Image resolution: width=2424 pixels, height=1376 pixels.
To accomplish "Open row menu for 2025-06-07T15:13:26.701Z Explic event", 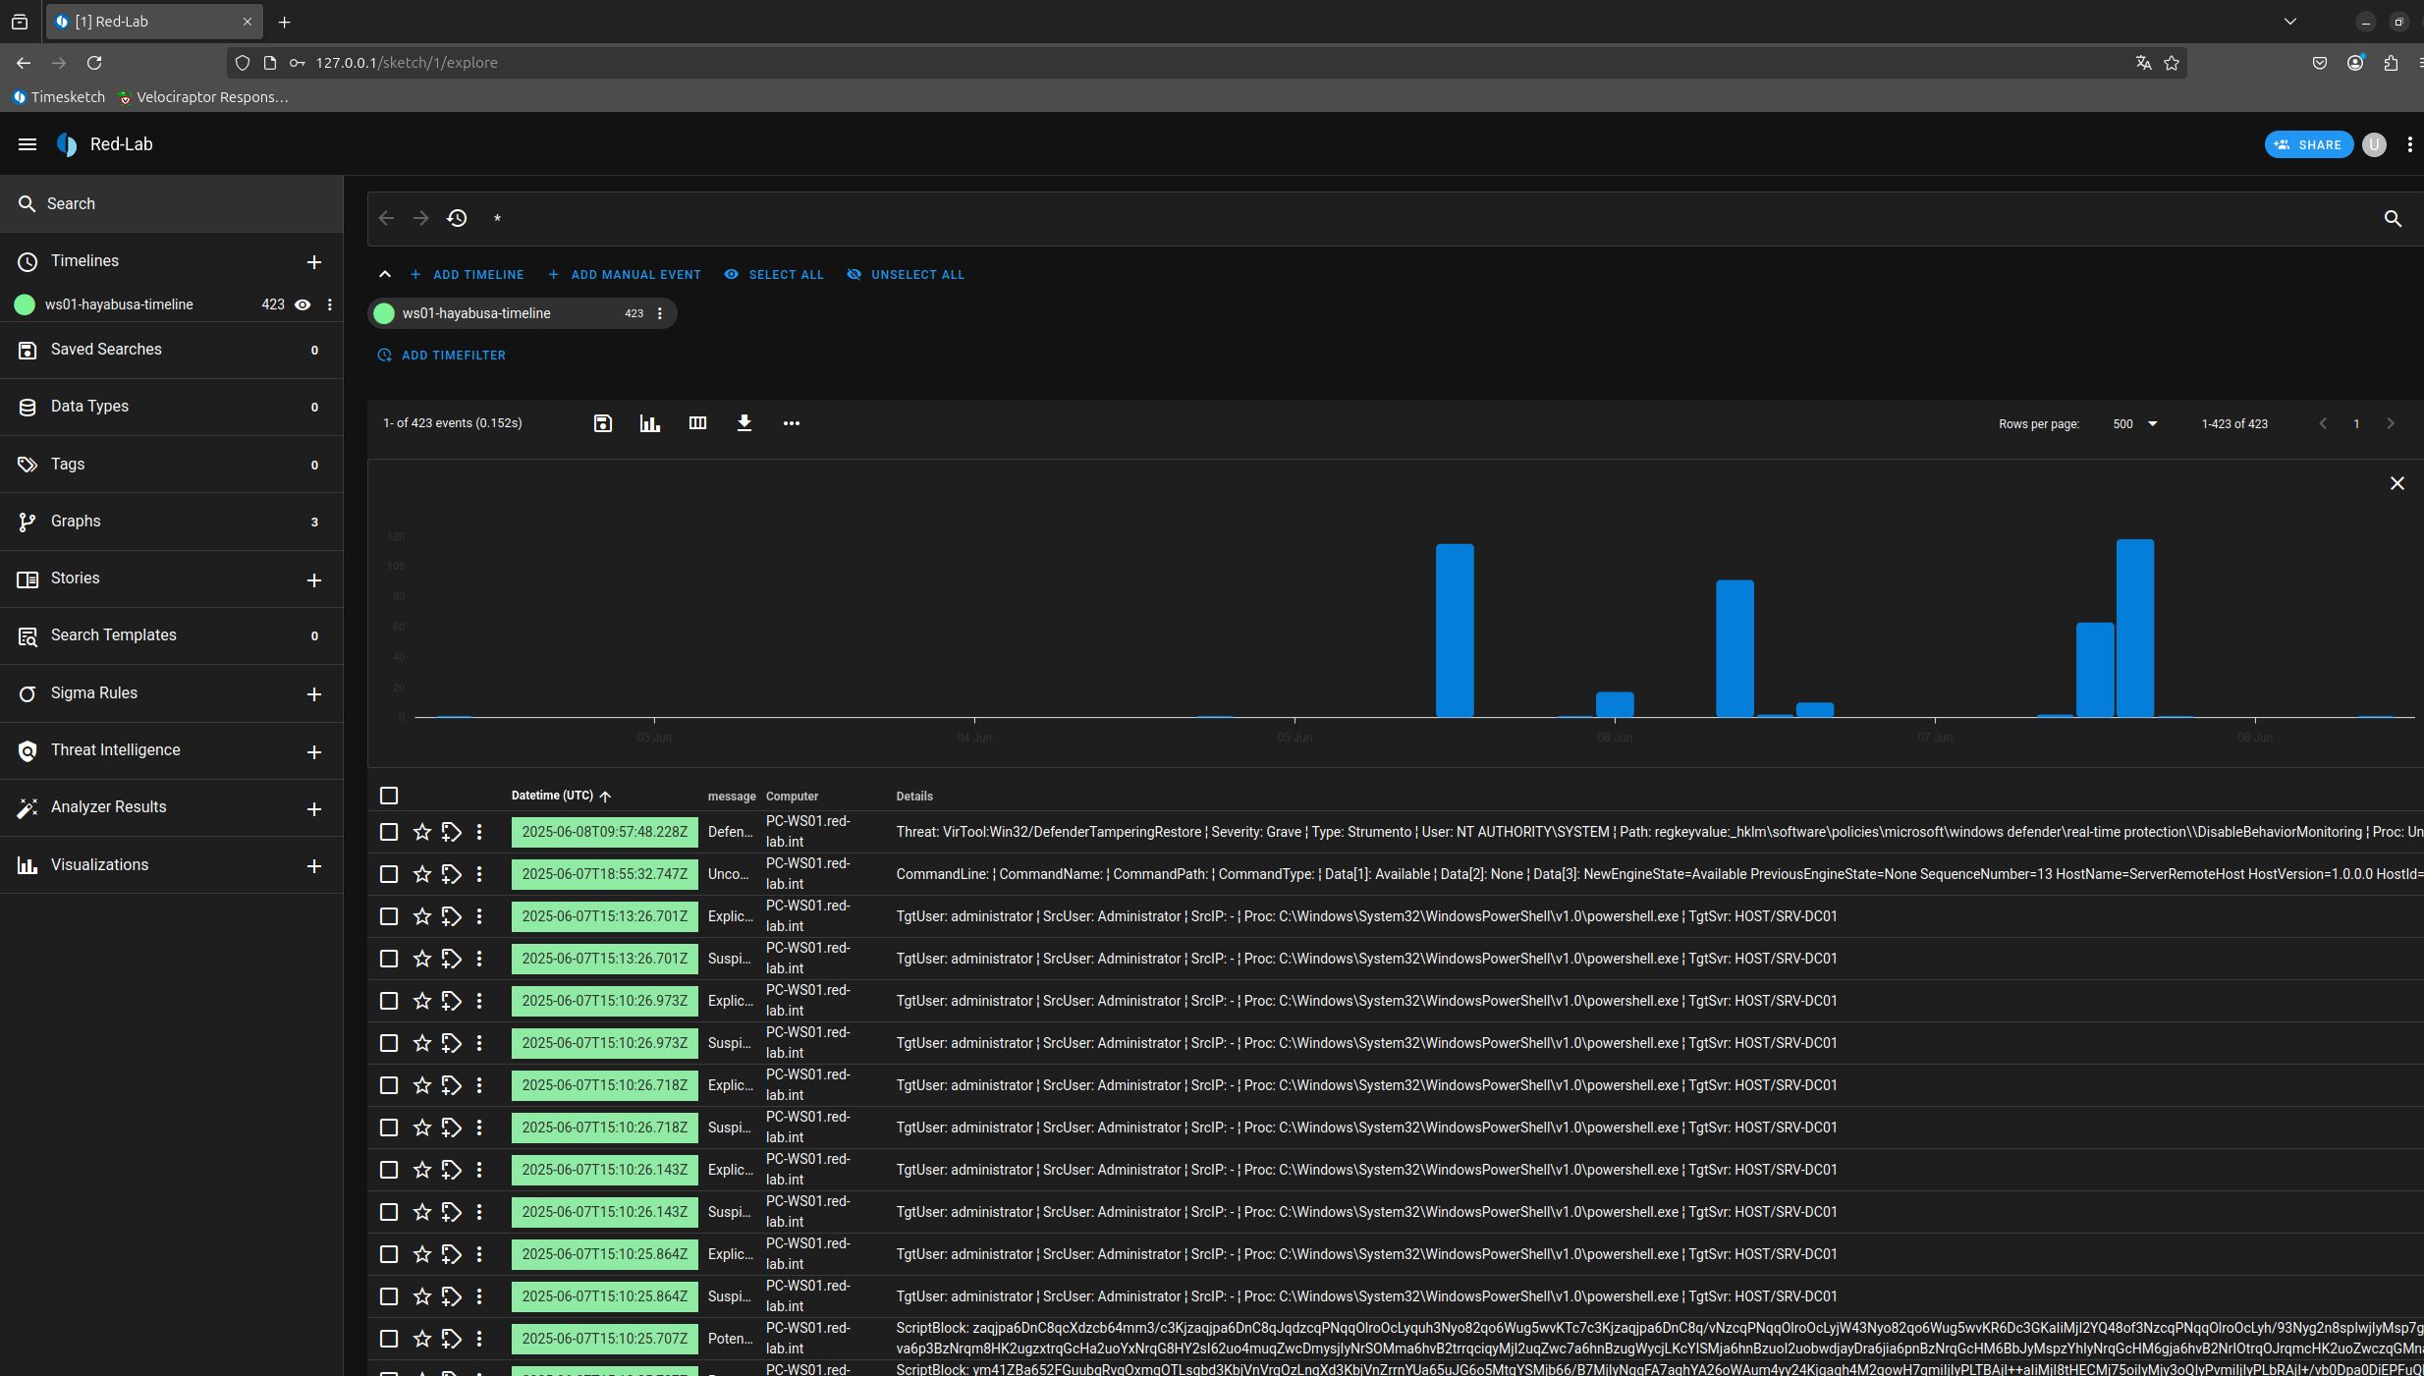I will click(479, 916).
